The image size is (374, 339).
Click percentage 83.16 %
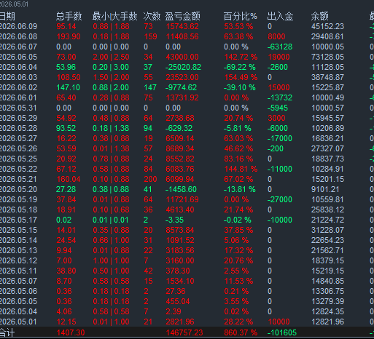click(238, 159)
